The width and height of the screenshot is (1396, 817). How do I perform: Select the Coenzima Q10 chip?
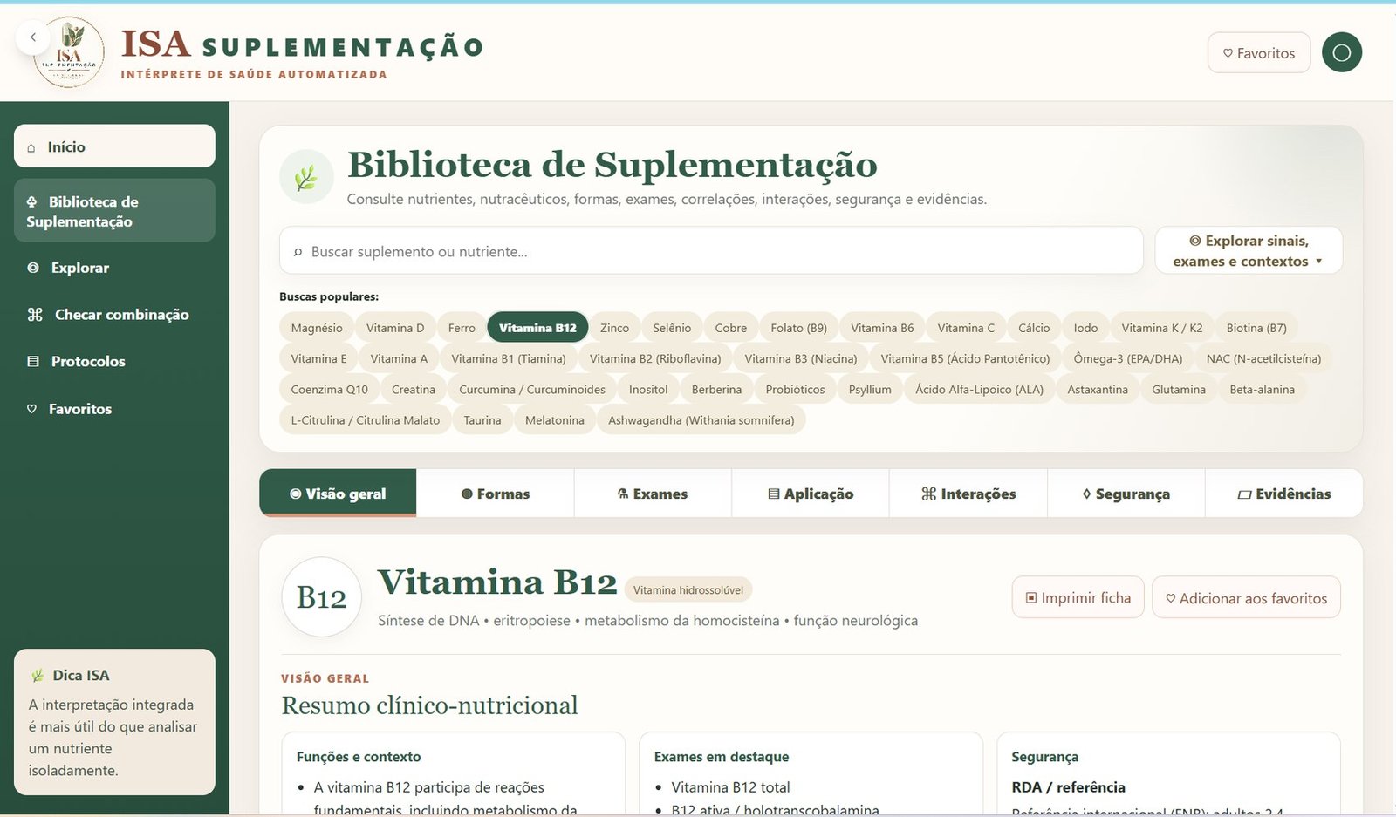click(x=330, y=390)
